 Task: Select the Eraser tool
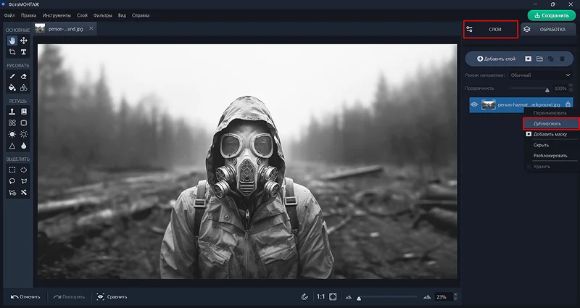click(24, 76)
